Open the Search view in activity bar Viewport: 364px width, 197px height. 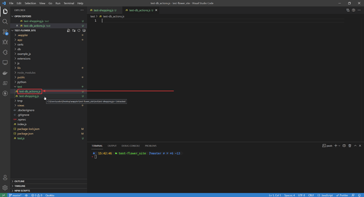click(x=5, y=22)
